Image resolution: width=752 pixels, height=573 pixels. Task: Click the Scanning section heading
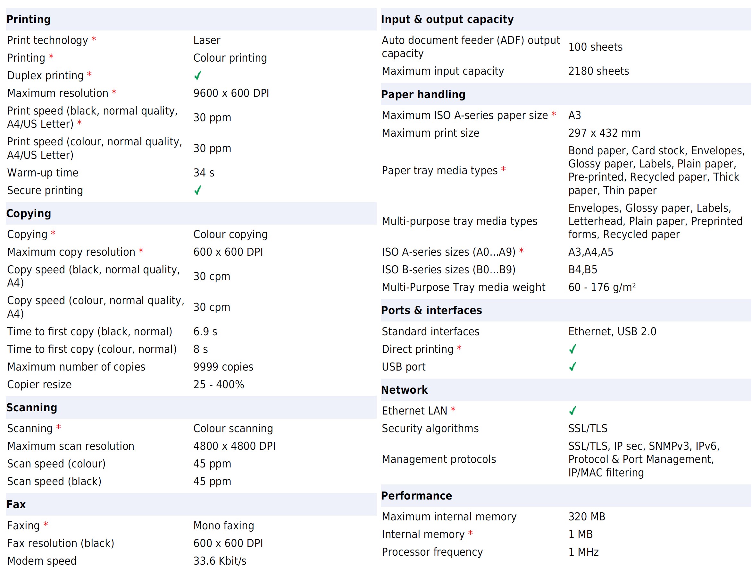(32, 407)
